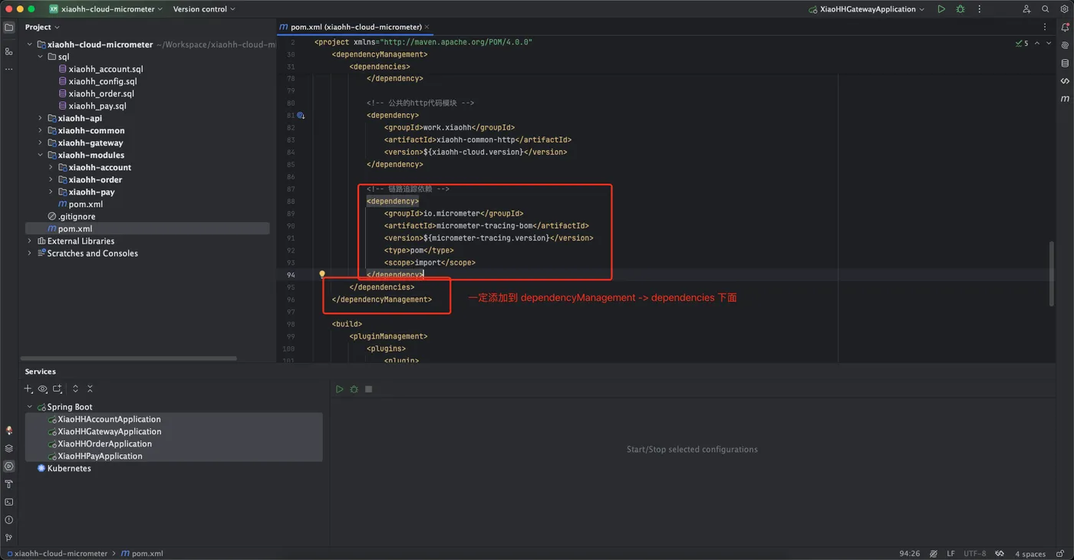The image size is (1074, 560).
Task: Expand the xiaohh-account module
Action: pos(51,167)
